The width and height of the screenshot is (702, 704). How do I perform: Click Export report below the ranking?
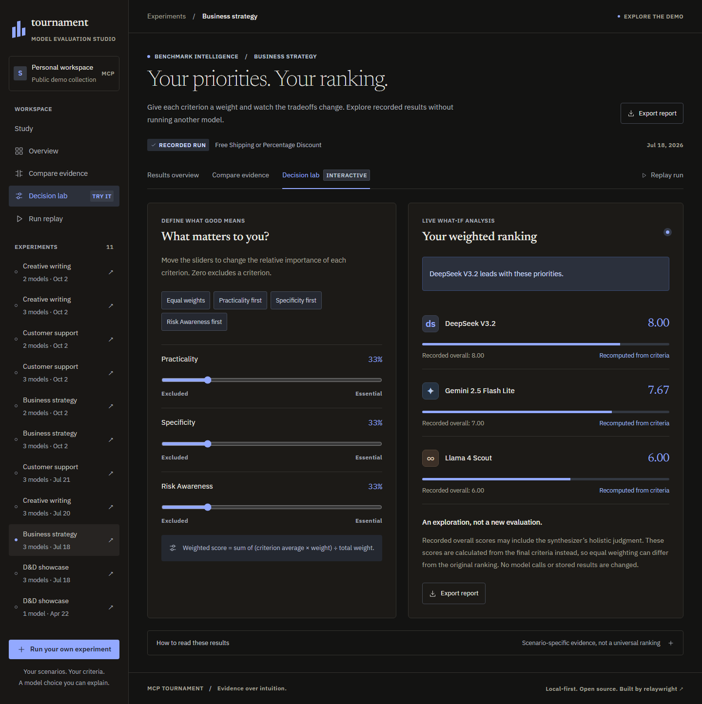click(x=454, y=593)
